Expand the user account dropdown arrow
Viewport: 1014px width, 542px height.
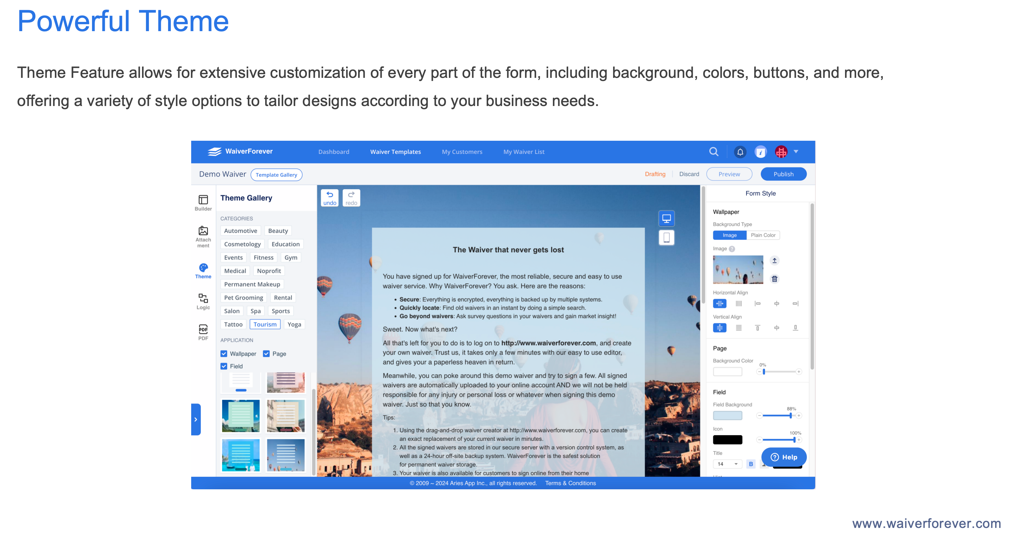(796, 152)
